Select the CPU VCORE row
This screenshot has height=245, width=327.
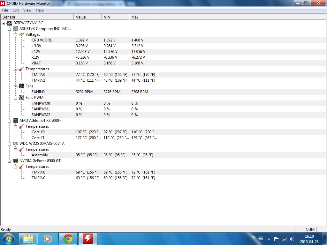(179, 40)
